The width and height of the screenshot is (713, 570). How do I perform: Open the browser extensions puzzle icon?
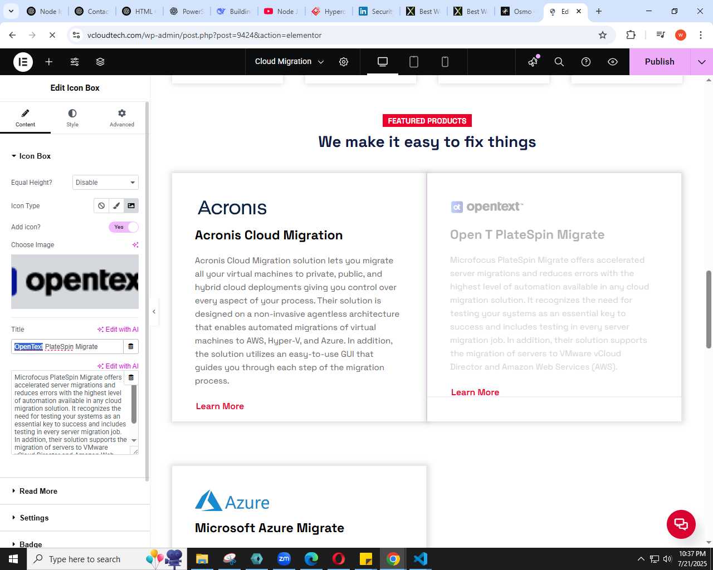(x=631, y=35)
